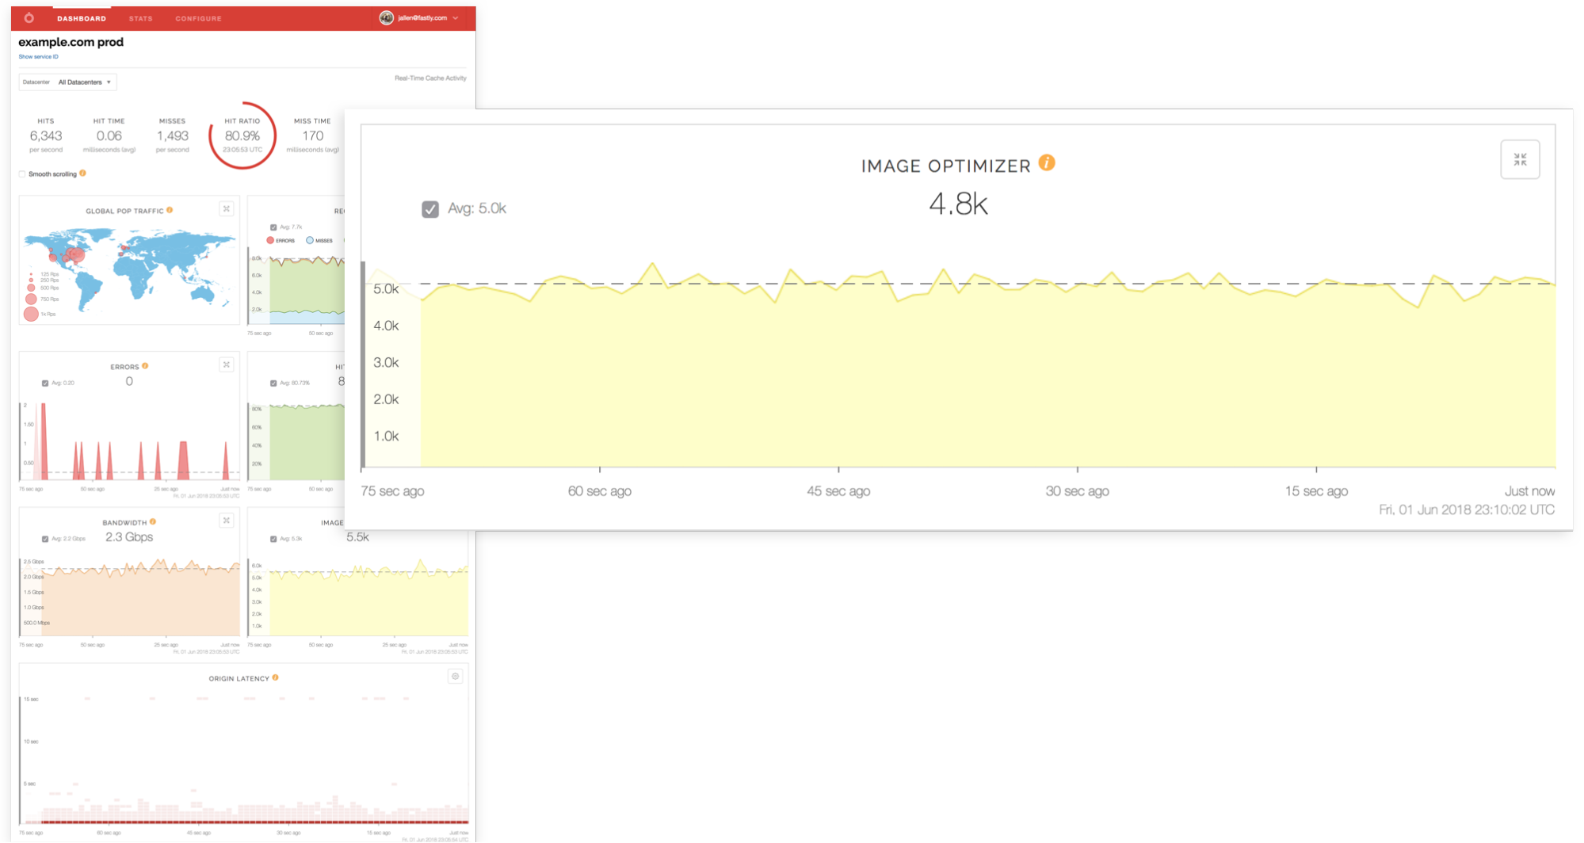Open the Origin Latency settings gear
The image size is (1584, 843).
coord(456,675)
